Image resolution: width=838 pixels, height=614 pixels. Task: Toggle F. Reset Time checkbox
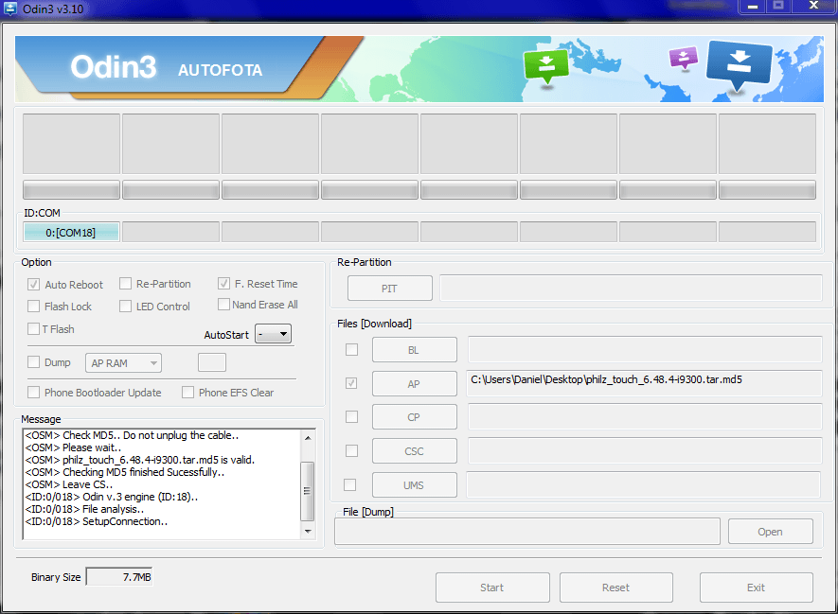coord(223,284)
